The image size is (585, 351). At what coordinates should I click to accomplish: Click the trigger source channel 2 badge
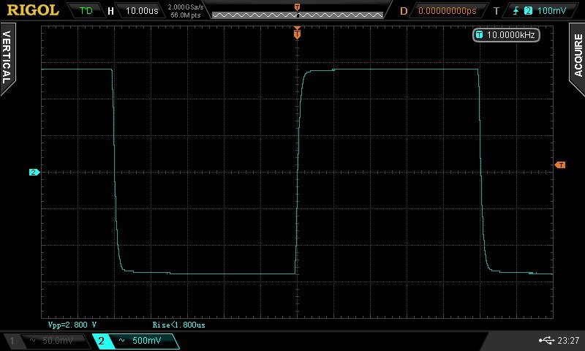coord(528,10)
